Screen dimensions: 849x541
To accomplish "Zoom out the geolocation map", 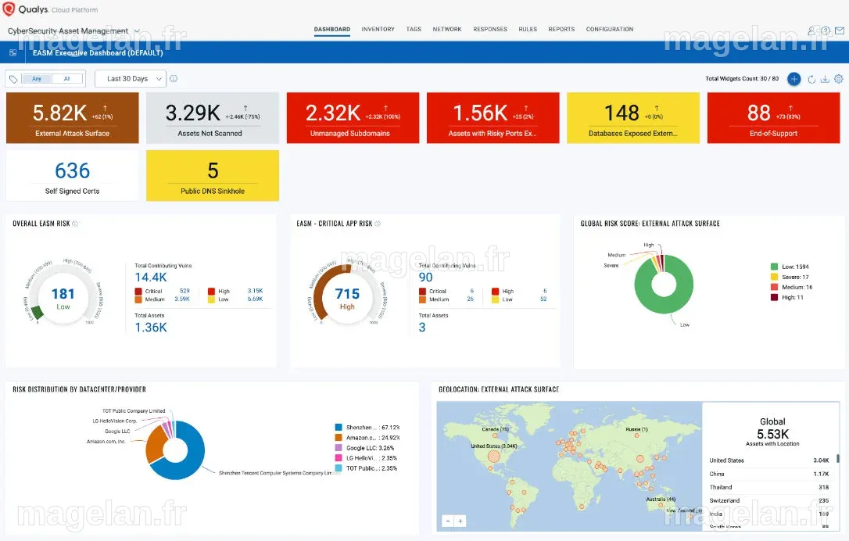I will 448,521.
